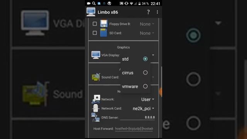Open the help question mark icon
The height and width of the screenshot is (139, 247).
coord(148,12)
